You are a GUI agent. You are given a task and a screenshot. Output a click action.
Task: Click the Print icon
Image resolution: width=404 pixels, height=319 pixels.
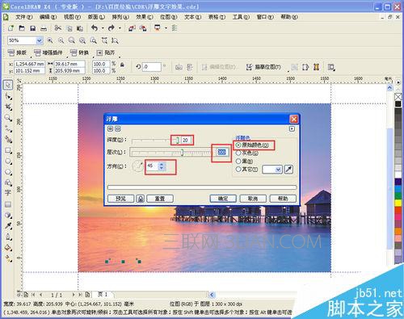(44, 28)
